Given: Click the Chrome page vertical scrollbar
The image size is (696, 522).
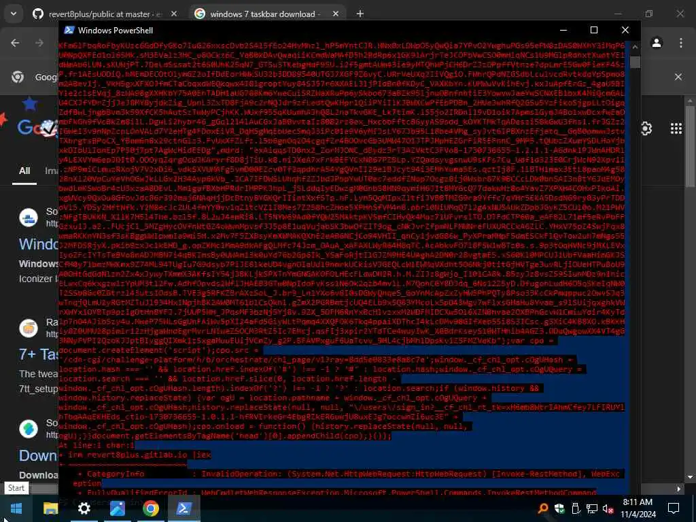Looking at the screenshot, I should point(691,147).
